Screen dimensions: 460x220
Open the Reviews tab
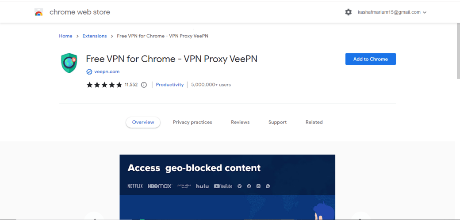tap(240, 122)
